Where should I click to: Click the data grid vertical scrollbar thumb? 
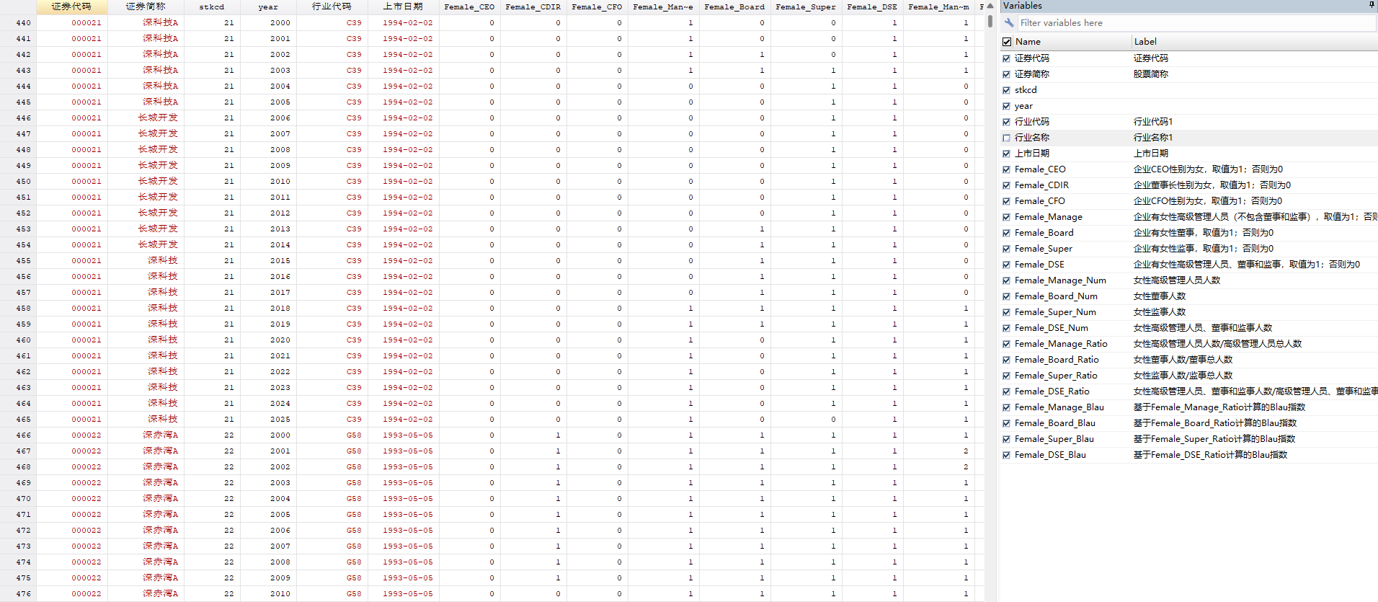coord(990,22)
